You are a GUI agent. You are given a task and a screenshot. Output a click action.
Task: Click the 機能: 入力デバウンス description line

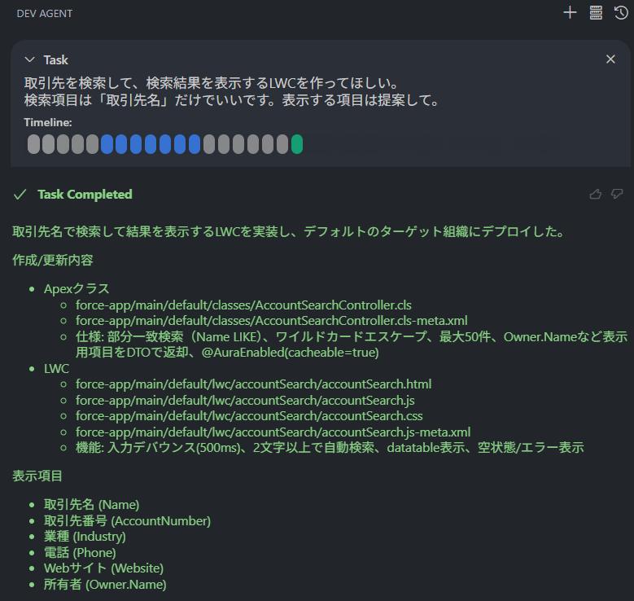(x=330, y=448)
